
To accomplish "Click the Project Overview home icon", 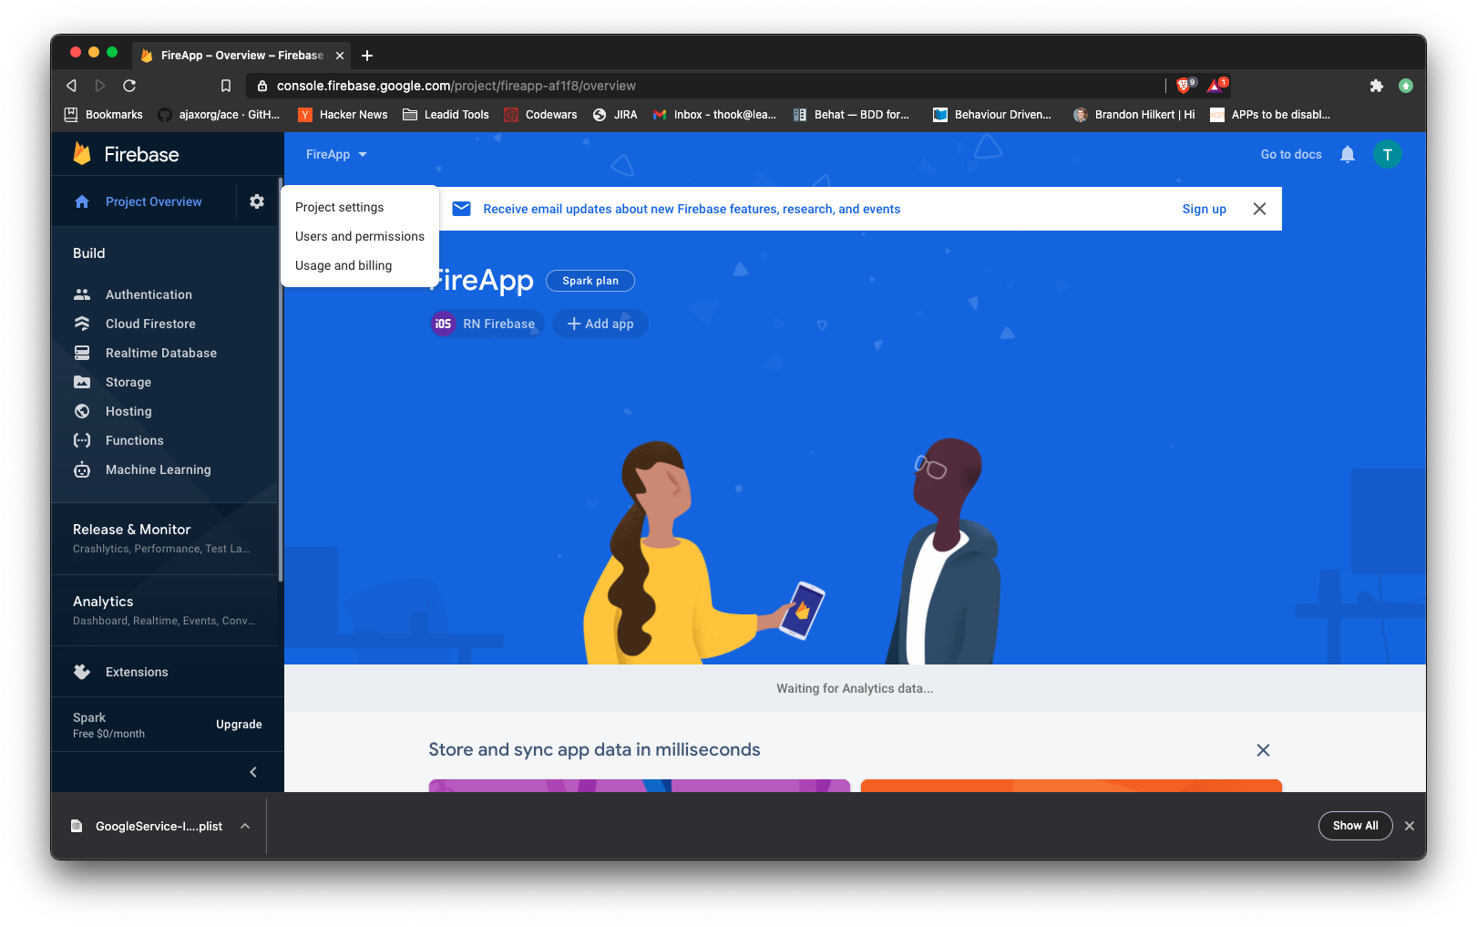I will tap(82, 201).
